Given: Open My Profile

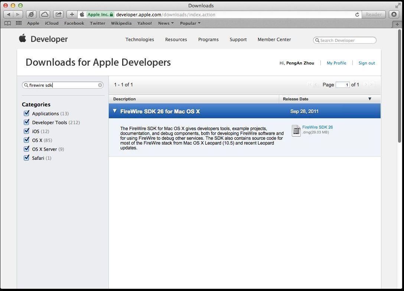Looking at the screenshot, I should coord(336,63).
